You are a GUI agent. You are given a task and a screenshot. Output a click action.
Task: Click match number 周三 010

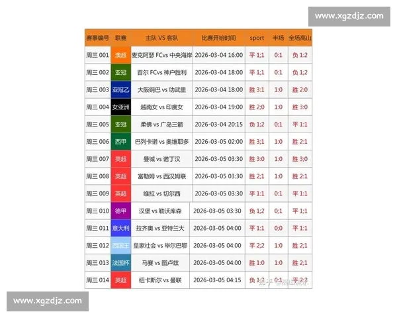[x=97, y=211]
